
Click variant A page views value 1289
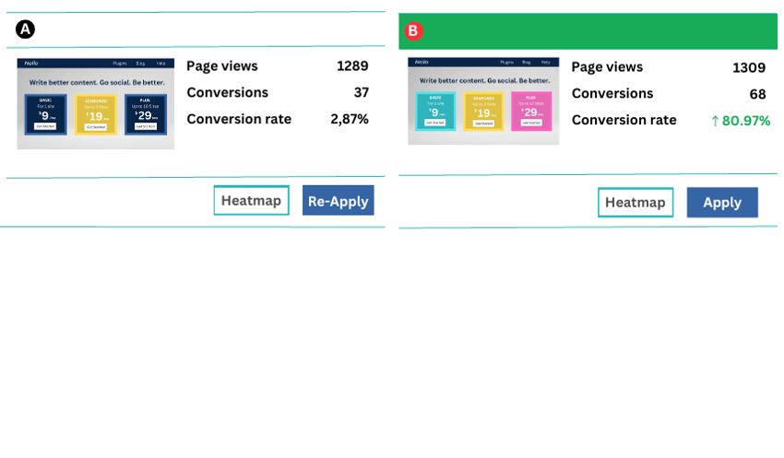(352, 66)
